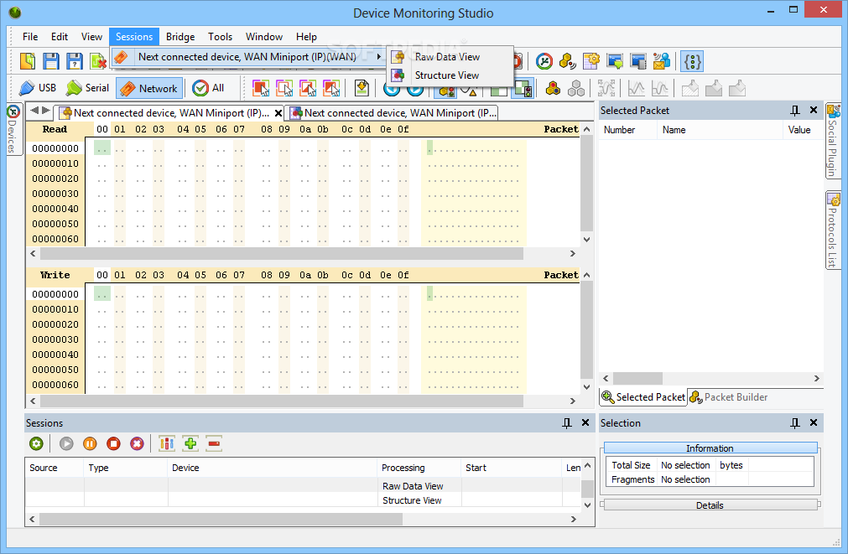Viewport: 848px width, 554px height.
Task: Click the colored cubes icon in second toolbar
Action: [553, 88]
